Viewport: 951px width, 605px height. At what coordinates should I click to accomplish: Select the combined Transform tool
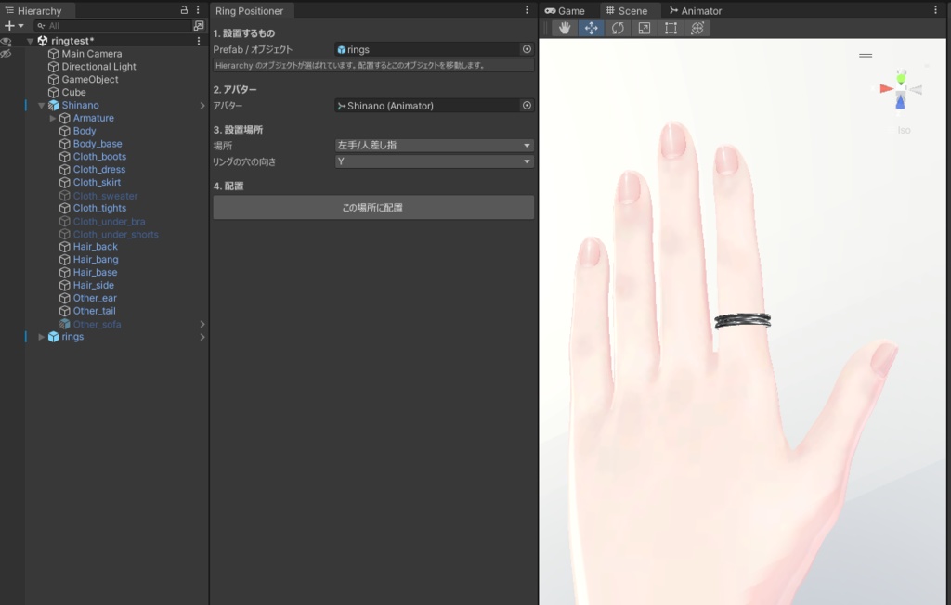pos(697,28)
